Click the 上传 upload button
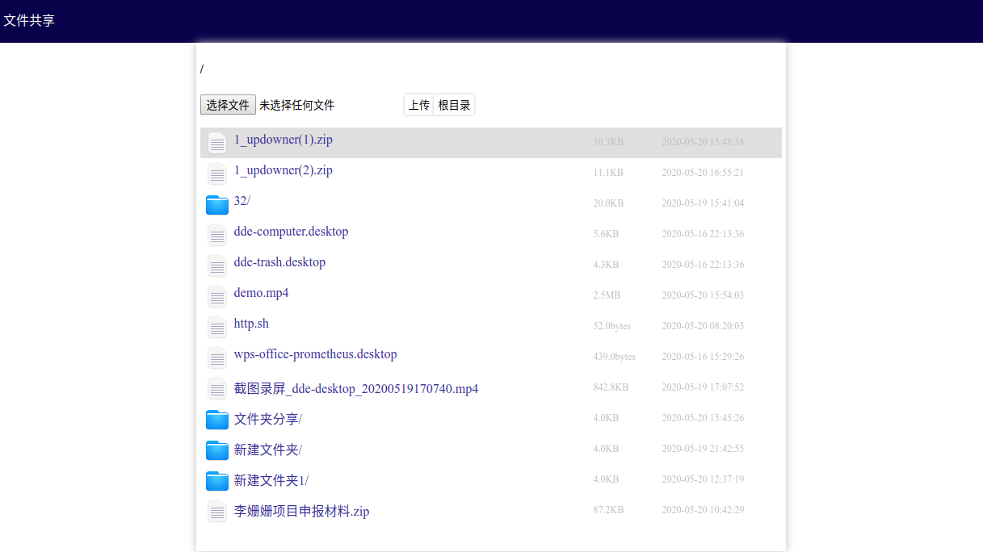The image size is (983, 552). (419, 105)
